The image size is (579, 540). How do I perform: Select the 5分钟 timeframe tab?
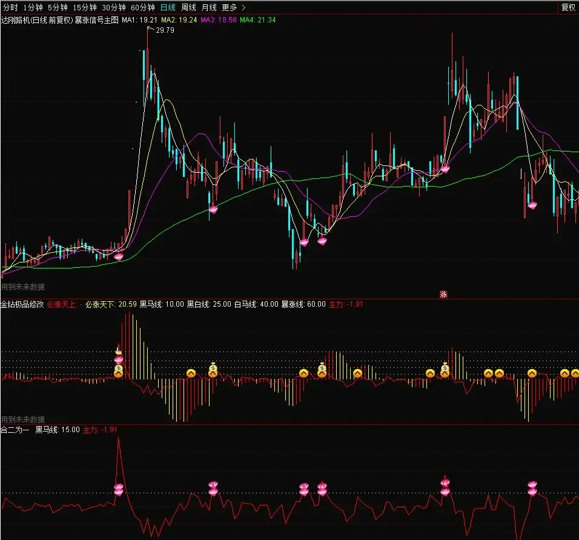[x=58, y=7]
